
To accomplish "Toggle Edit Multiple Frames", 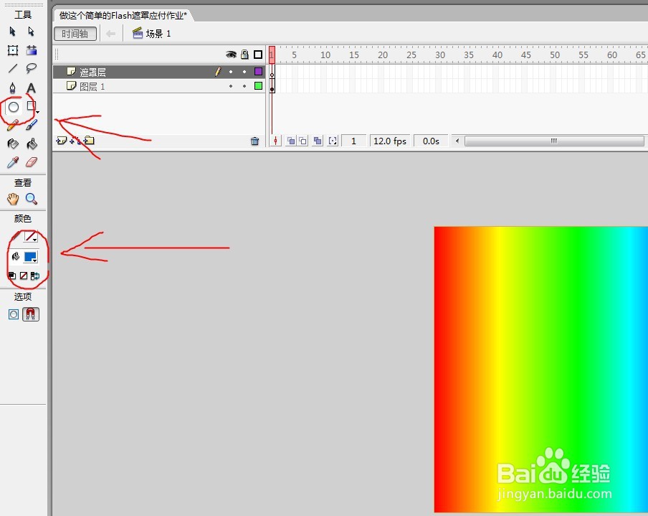I will click(318, 141).
